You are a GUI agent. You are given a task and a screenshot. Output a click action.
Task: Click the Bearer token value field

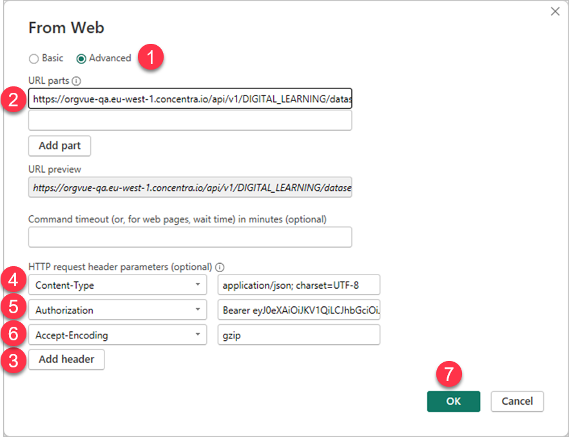pos(299,310)
